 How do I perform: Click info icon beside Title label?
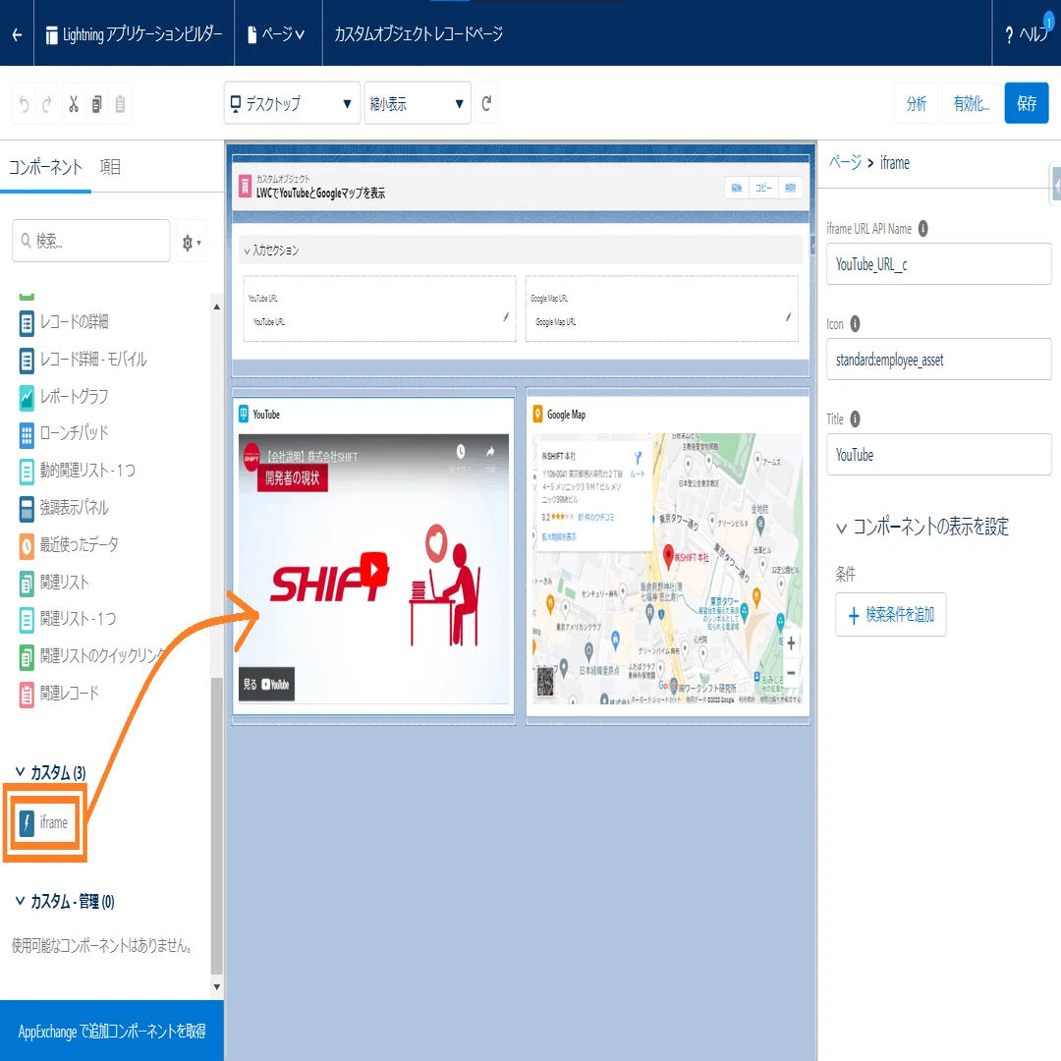[x=856, y=419]
